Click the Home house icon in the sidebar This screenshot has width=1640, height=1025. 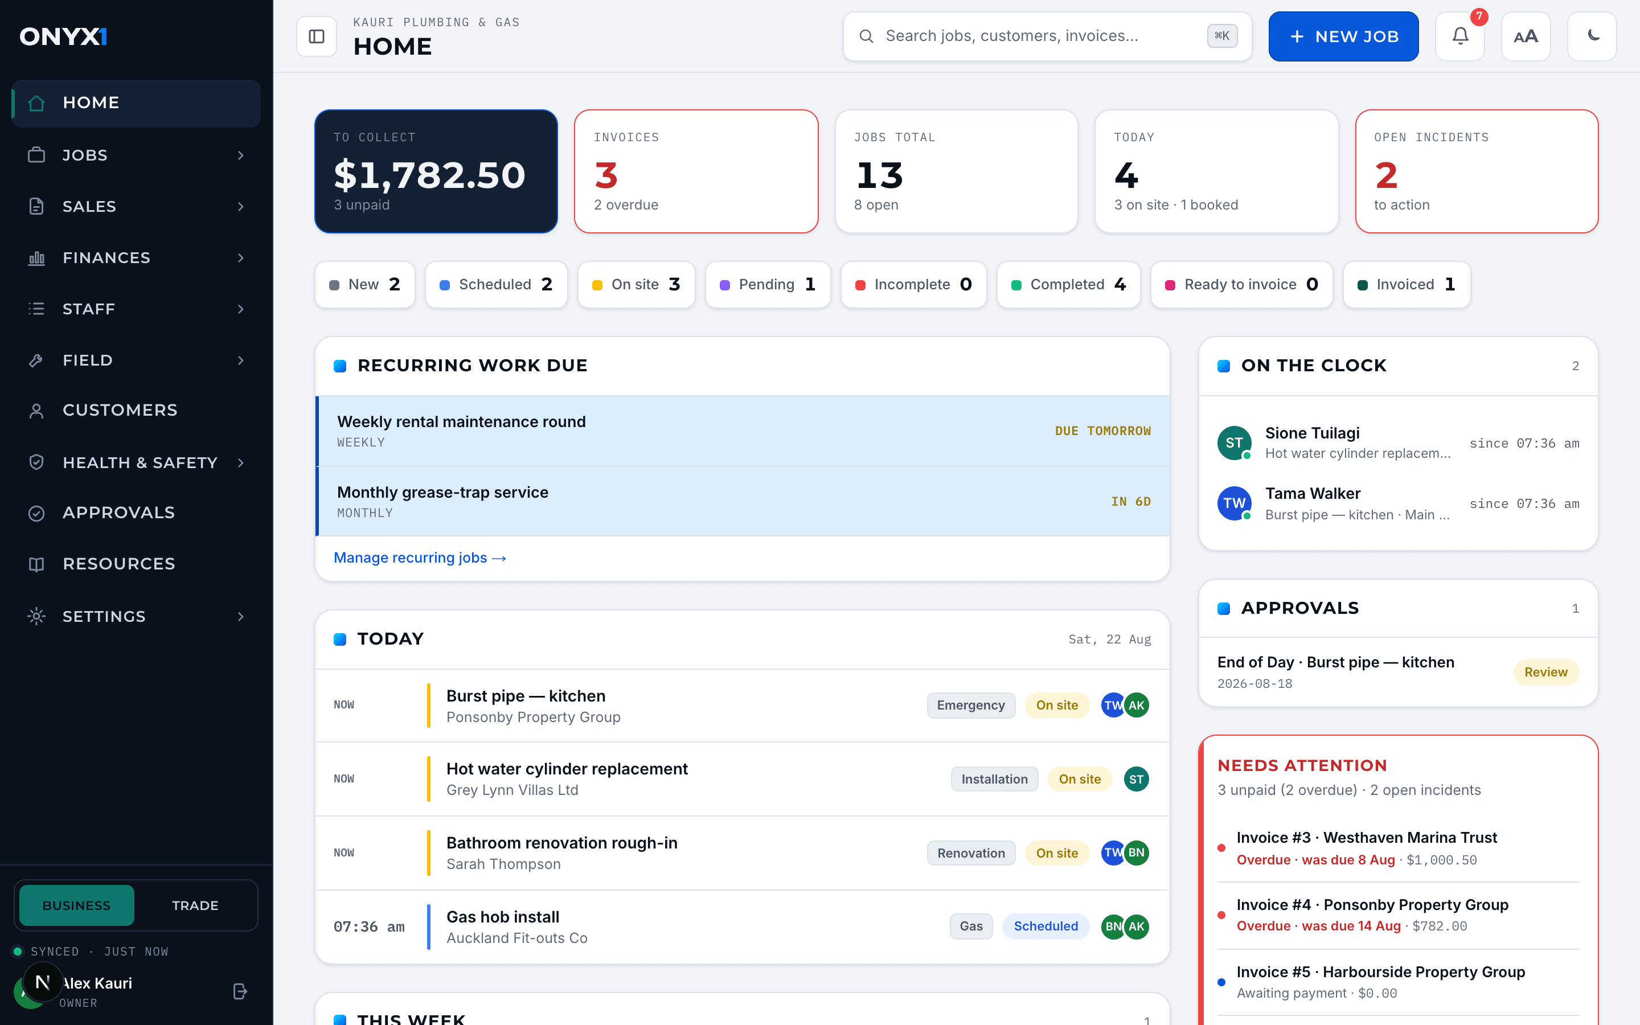click(36, 103)
